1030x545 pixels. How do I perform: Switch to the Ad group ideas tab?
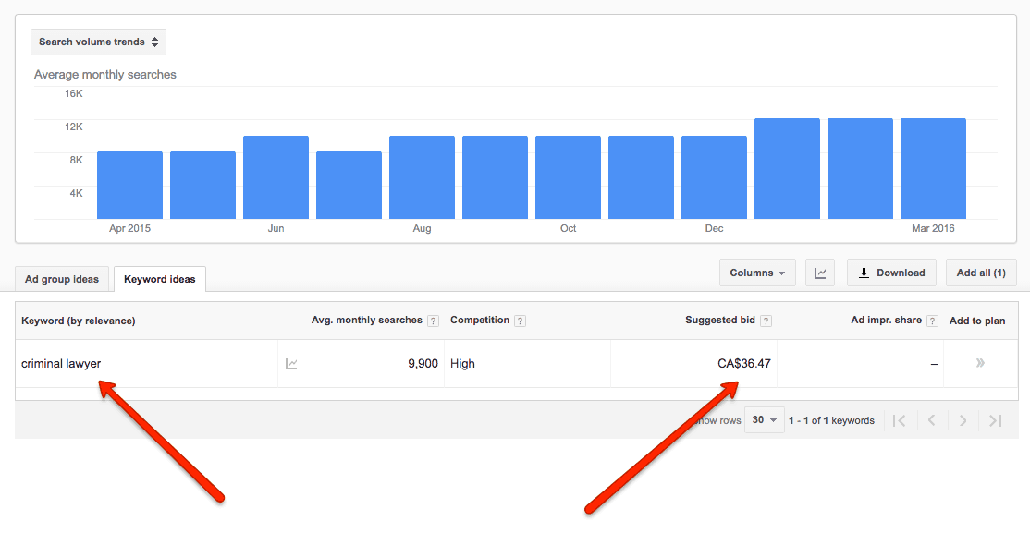pyautogui.click(x=62, y=279)
